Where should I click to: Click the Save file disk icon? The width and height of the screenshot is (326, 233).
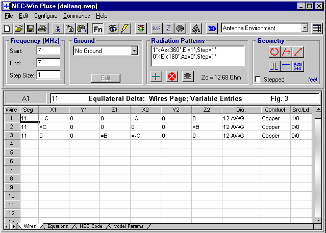[x=31, y=29]
